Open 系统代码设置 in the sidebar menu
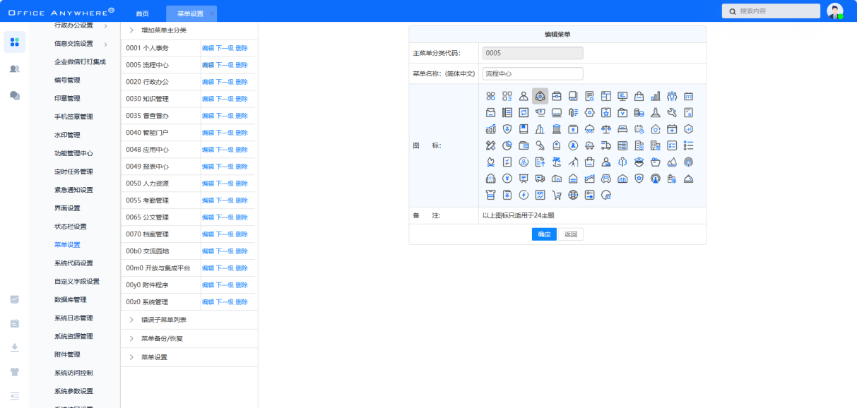Screen dimensions: 857x408 click(x=73, y=263)
